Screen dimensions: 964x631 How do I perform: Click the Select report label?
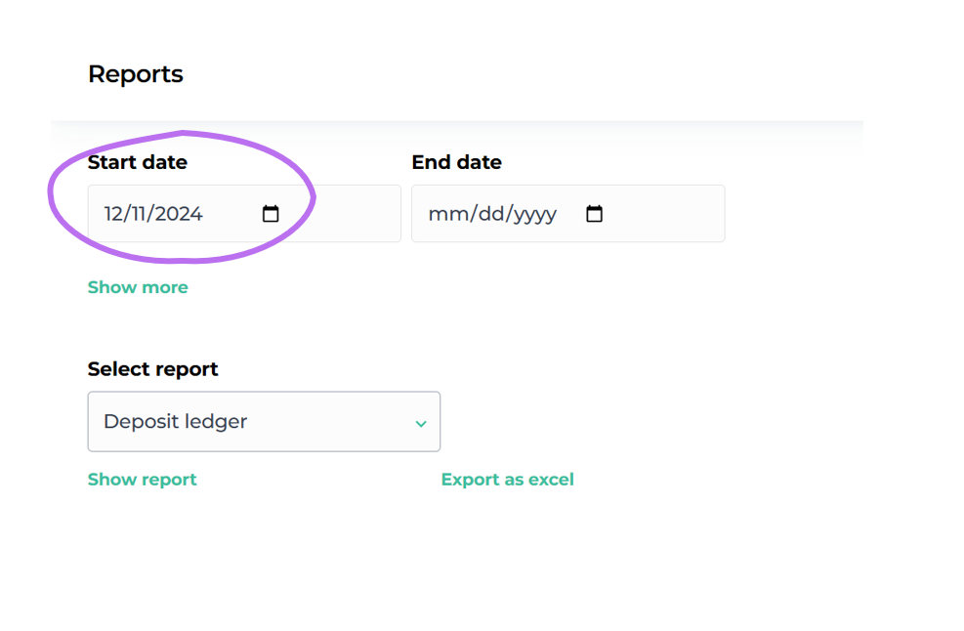tap(152, 369)
